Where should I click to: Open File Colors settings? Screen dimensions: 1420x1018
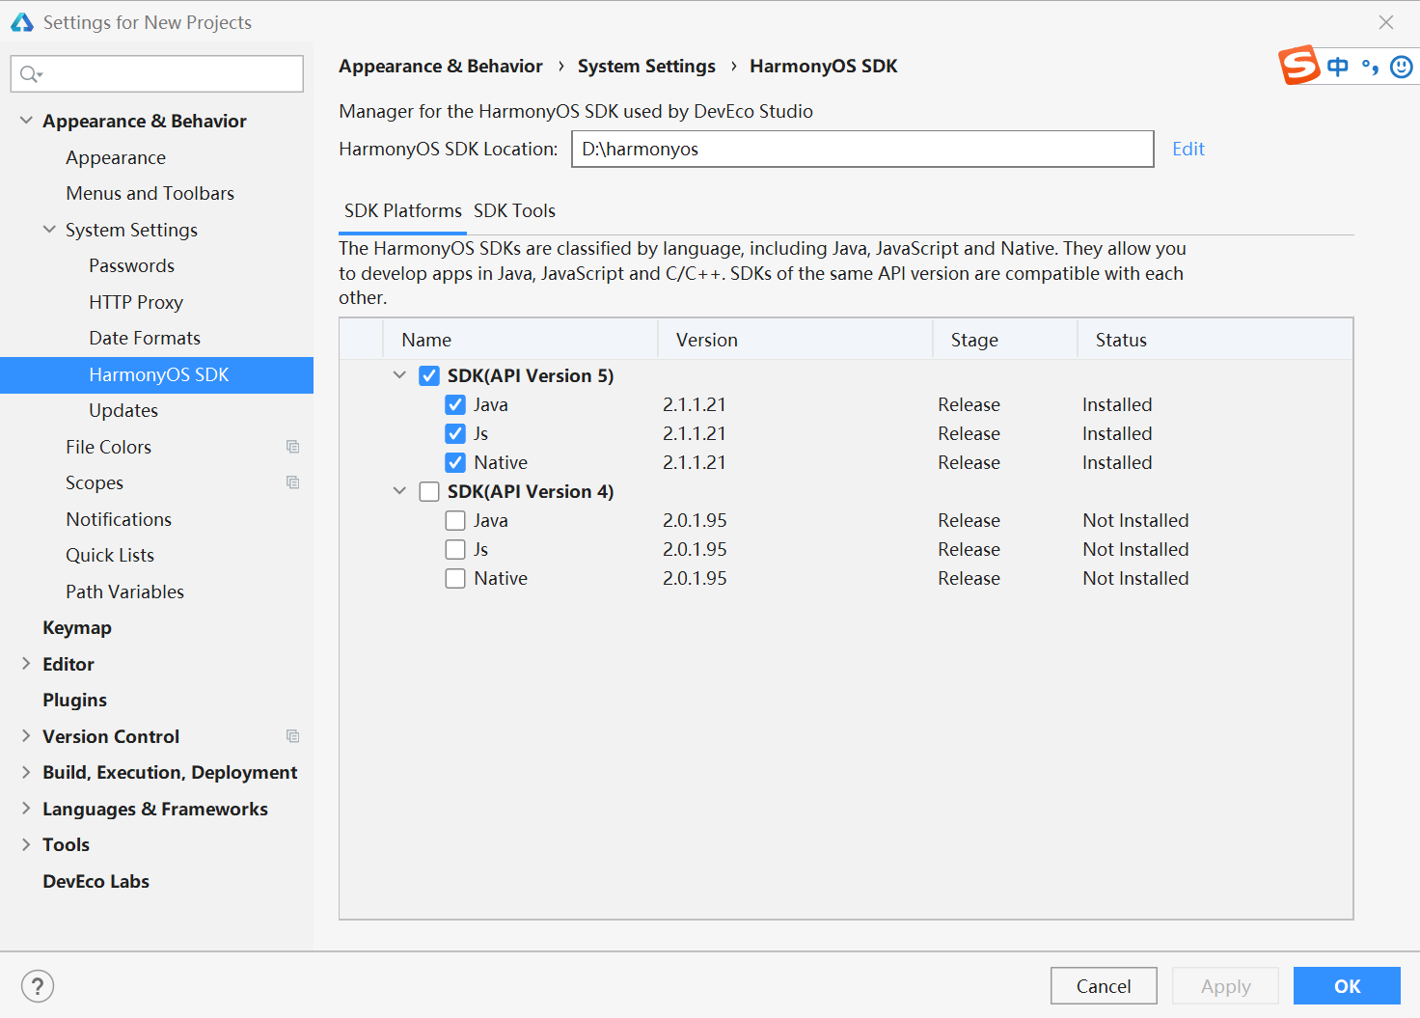(109, 447)
